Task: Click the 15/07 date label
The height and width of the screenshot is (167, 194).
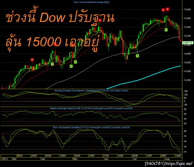Action: pyautogui.click(x=149, y=156)
